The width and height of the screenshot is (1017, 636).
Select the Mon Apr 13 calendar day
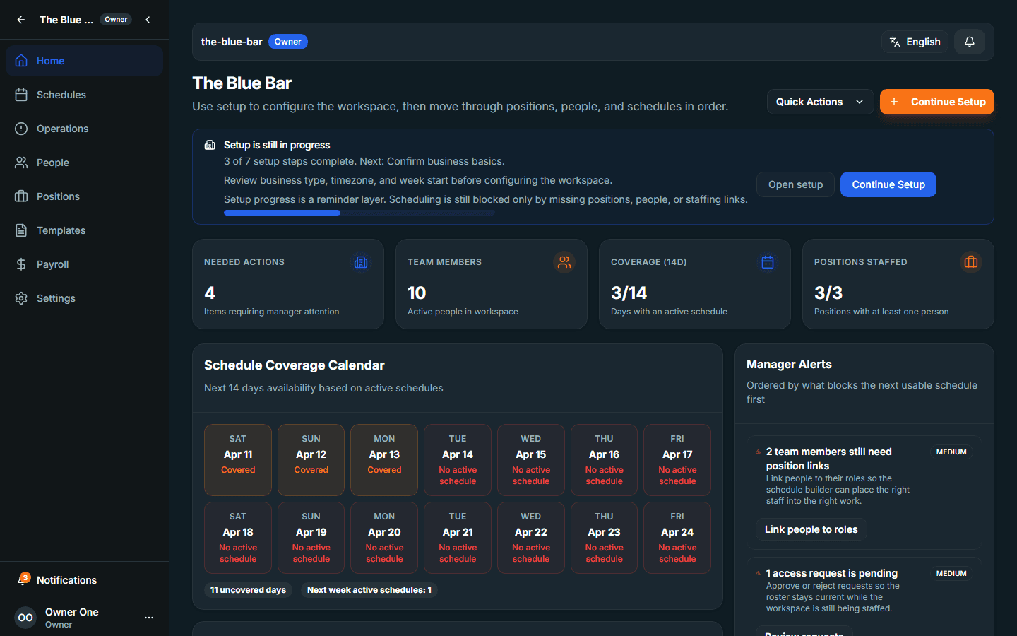click(x=384, y=460)
